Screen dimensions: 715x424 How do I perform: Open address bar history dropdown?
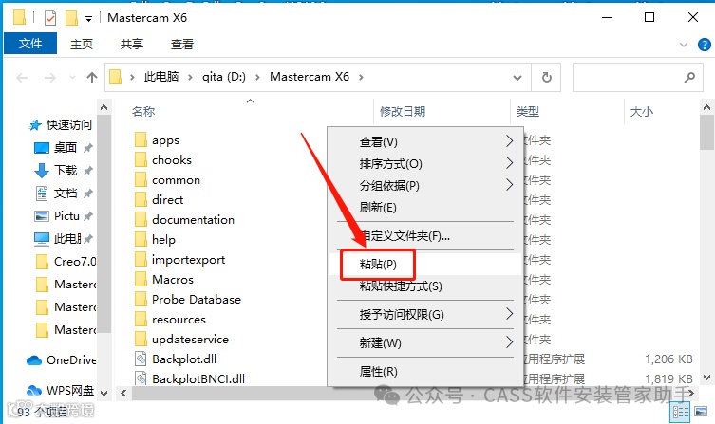(517, 78)
